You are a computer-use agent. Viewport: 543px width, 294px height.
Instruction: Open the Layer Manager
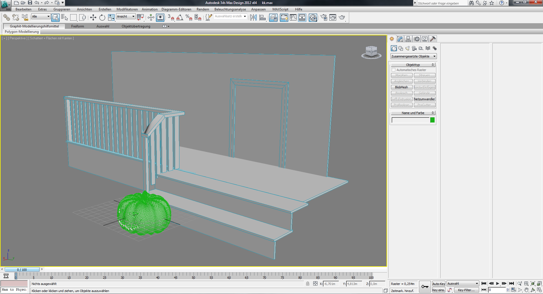[x=273, y=18]
